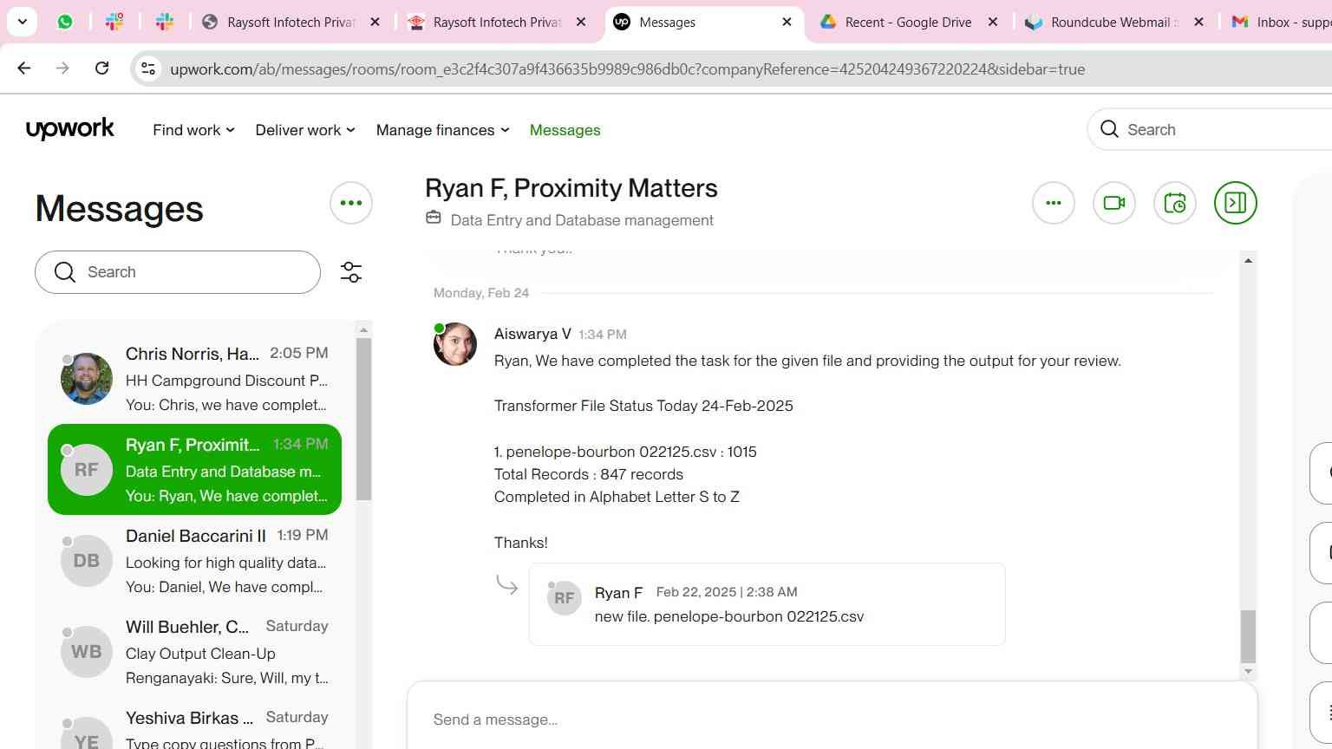Expand the Manage finances menu
Screen dimensions: 1332x749
tap(442, 130)
